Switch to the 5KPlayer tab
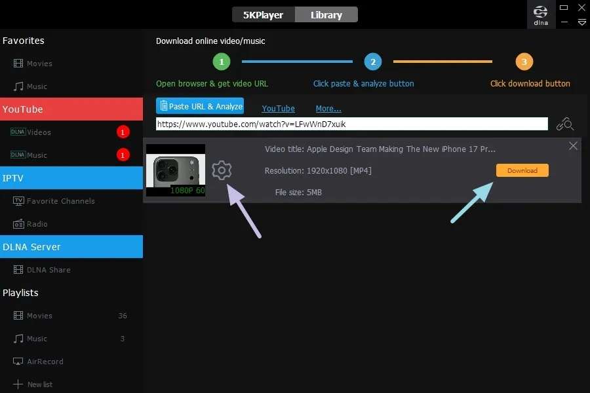This screenshot has height=393, width=590. pyautogui.click(x=263, y=14)
